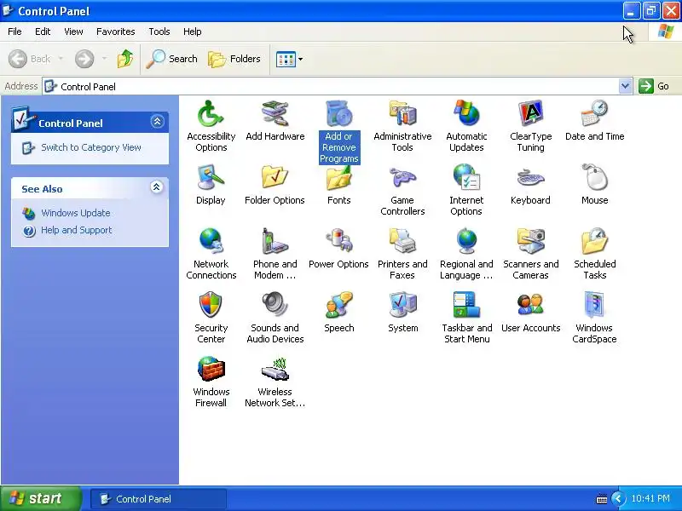Open Taskbar and Start Menu settings

466,318
